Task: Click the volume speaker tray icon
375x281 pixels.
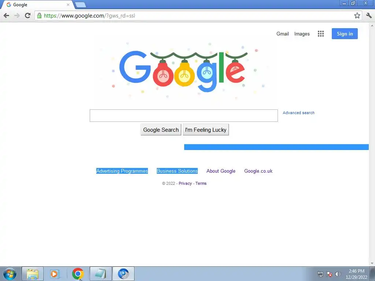Action: [x=338, y=274]
